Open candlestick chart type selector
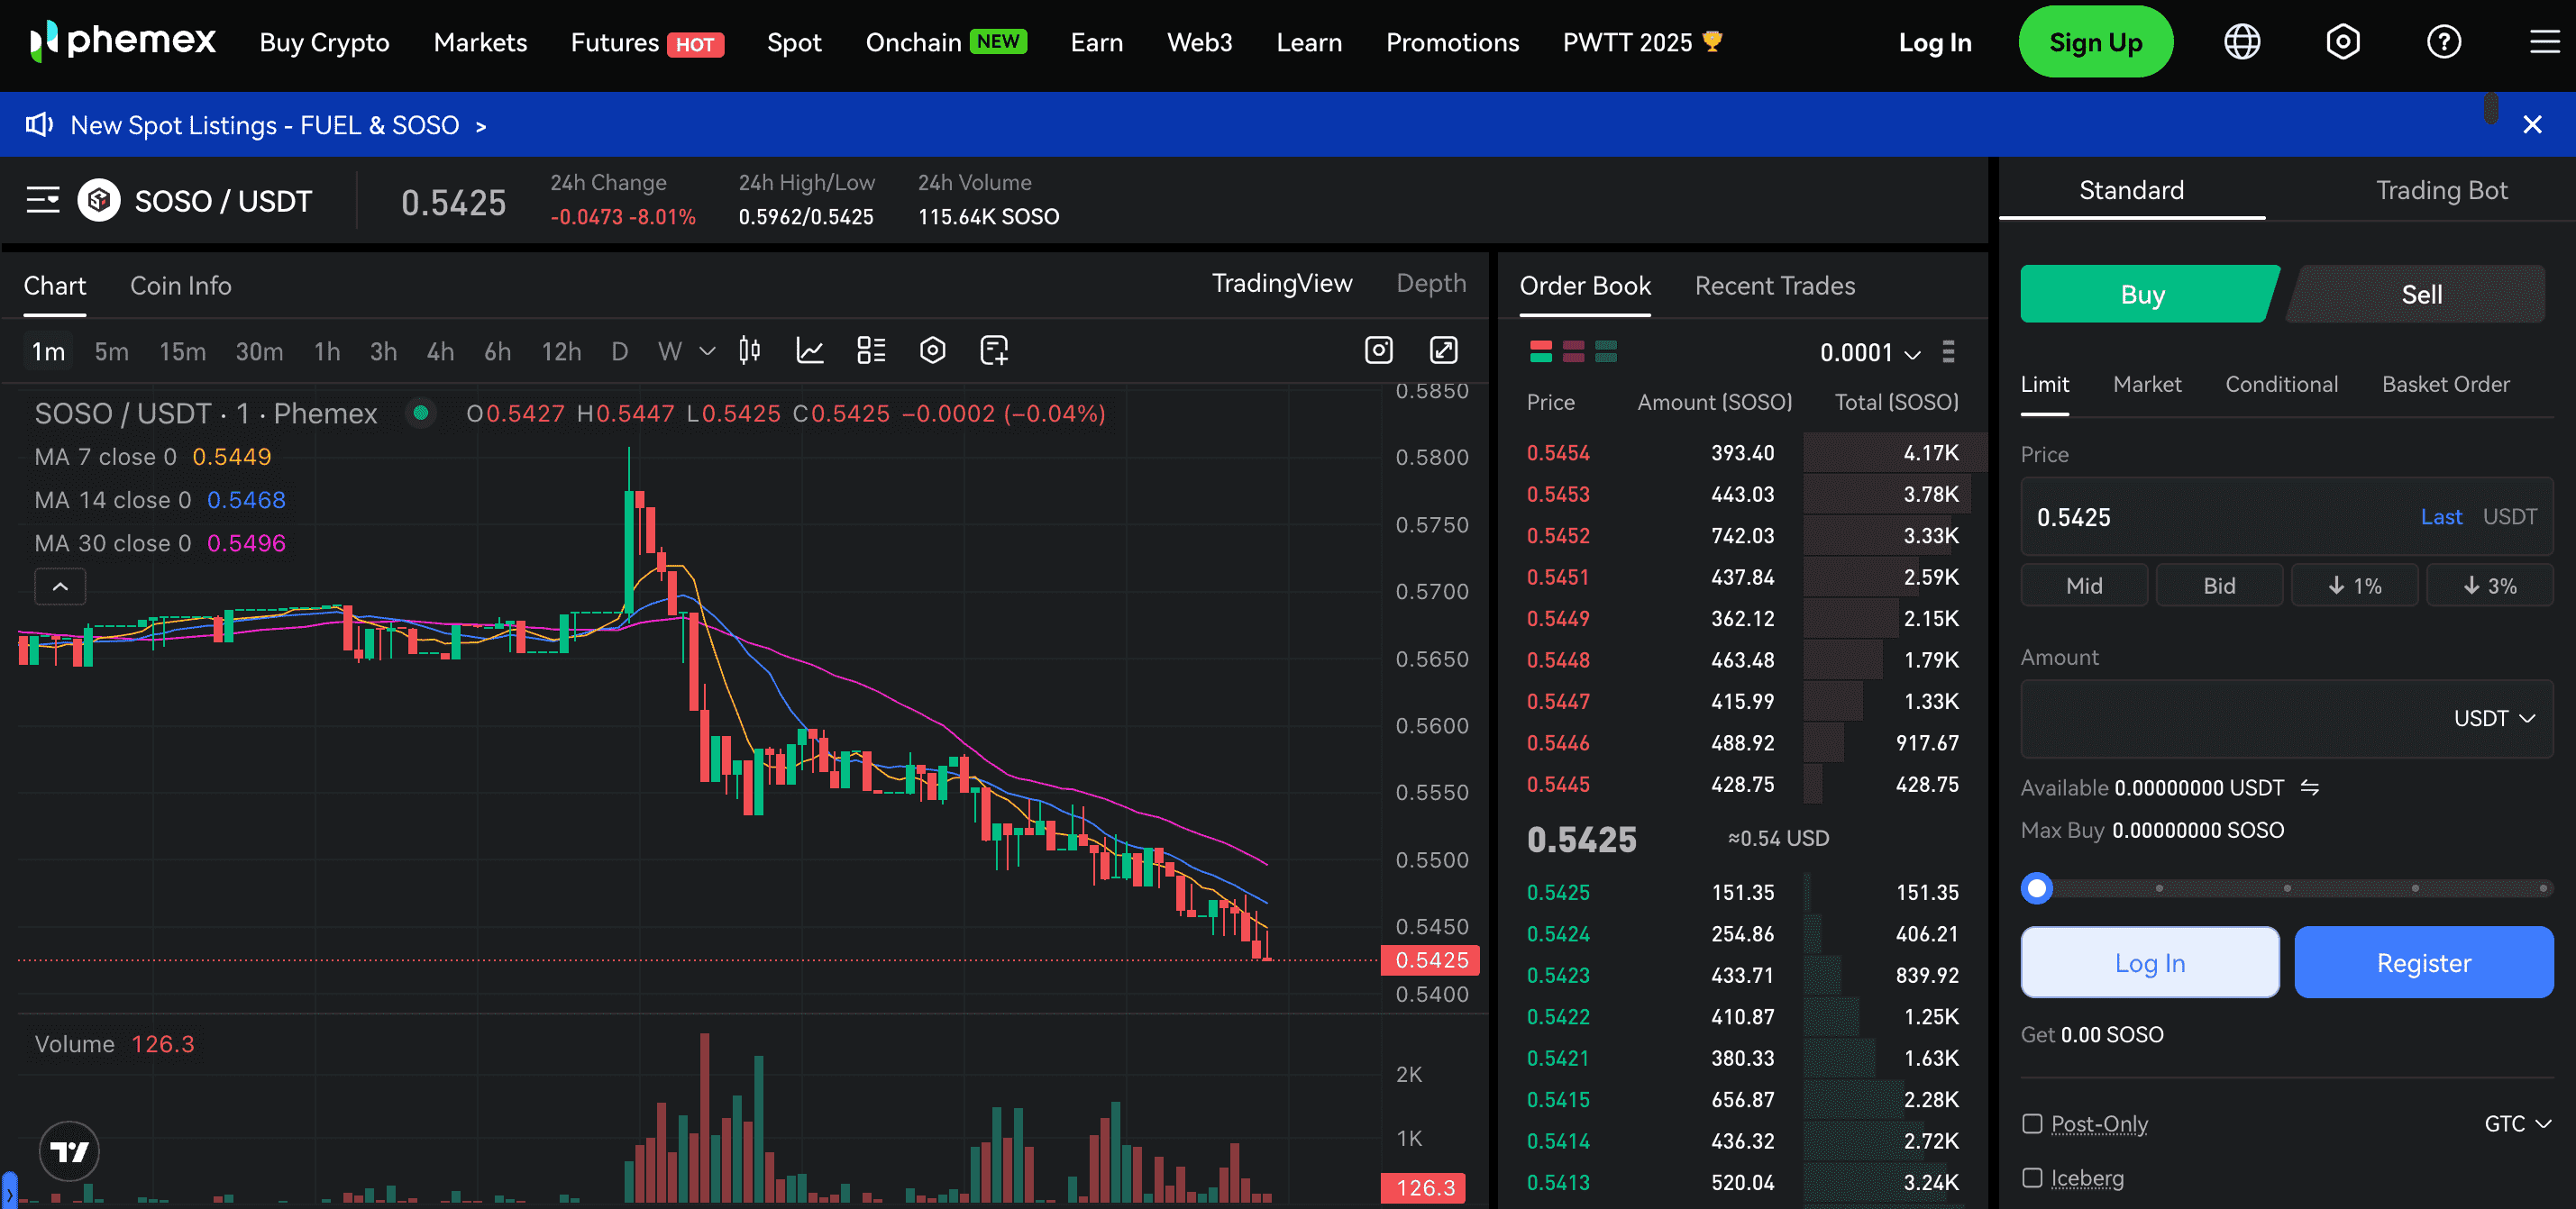 click(749, 350)
